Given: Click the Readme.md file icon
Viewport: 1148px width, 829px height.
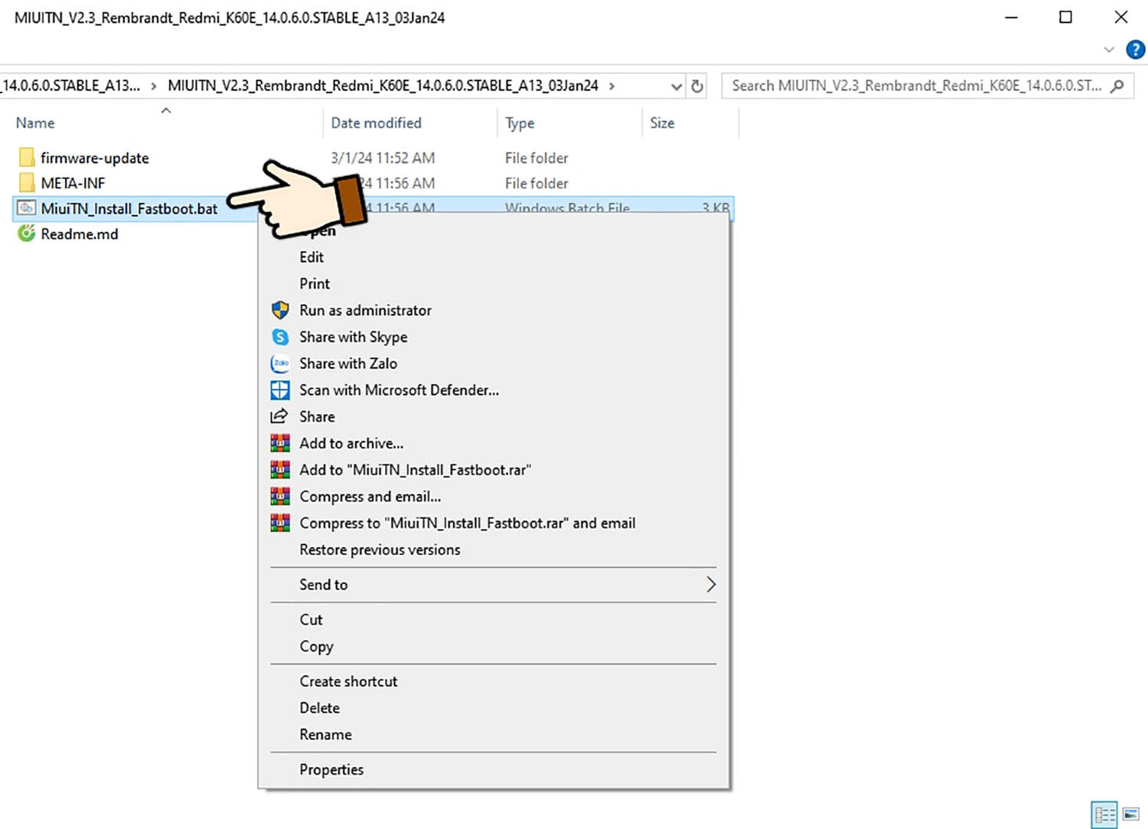Looking at the screenshot, I should (x=27, y=233).
